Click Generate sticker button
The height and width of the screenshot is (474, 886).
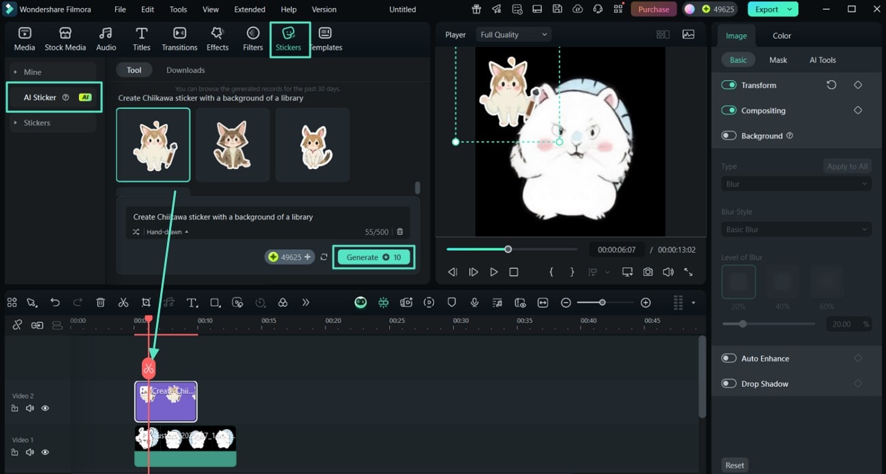click(x=373, y=257)
